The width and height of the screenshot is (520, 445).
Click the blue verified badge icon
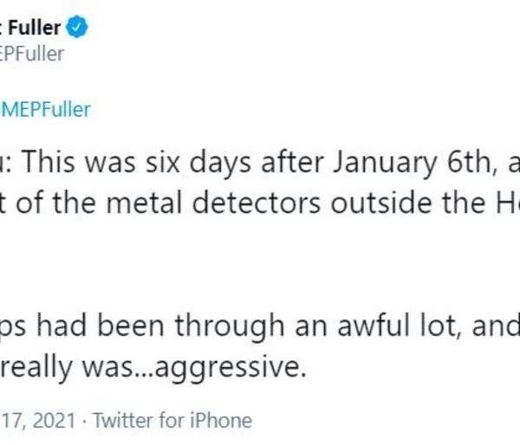pos(78,29)
